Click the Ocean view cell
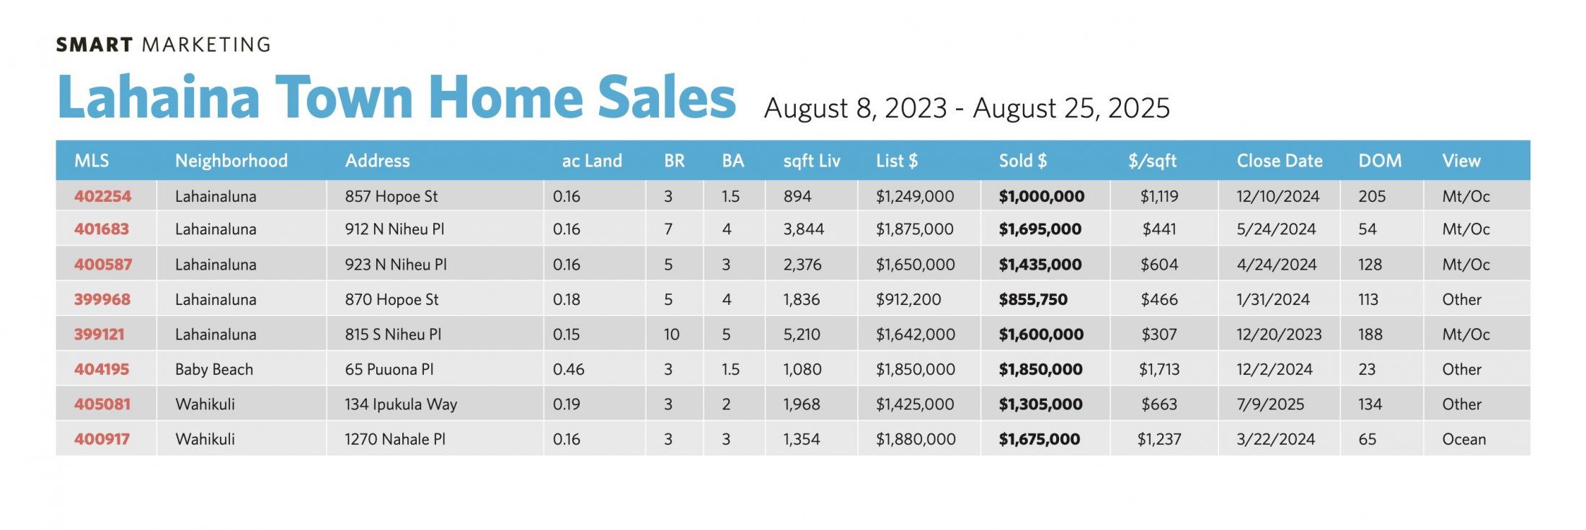Image resolution: width=1586 pixels, height=530 pixels. [1463, 439]
